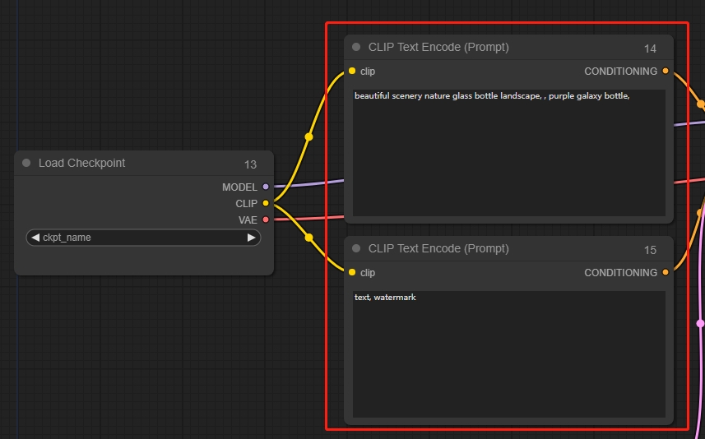Collapse the Load Checkpoint node via its gray dot
Viewport: 705px width, 439px height.
tap(26, 163)
